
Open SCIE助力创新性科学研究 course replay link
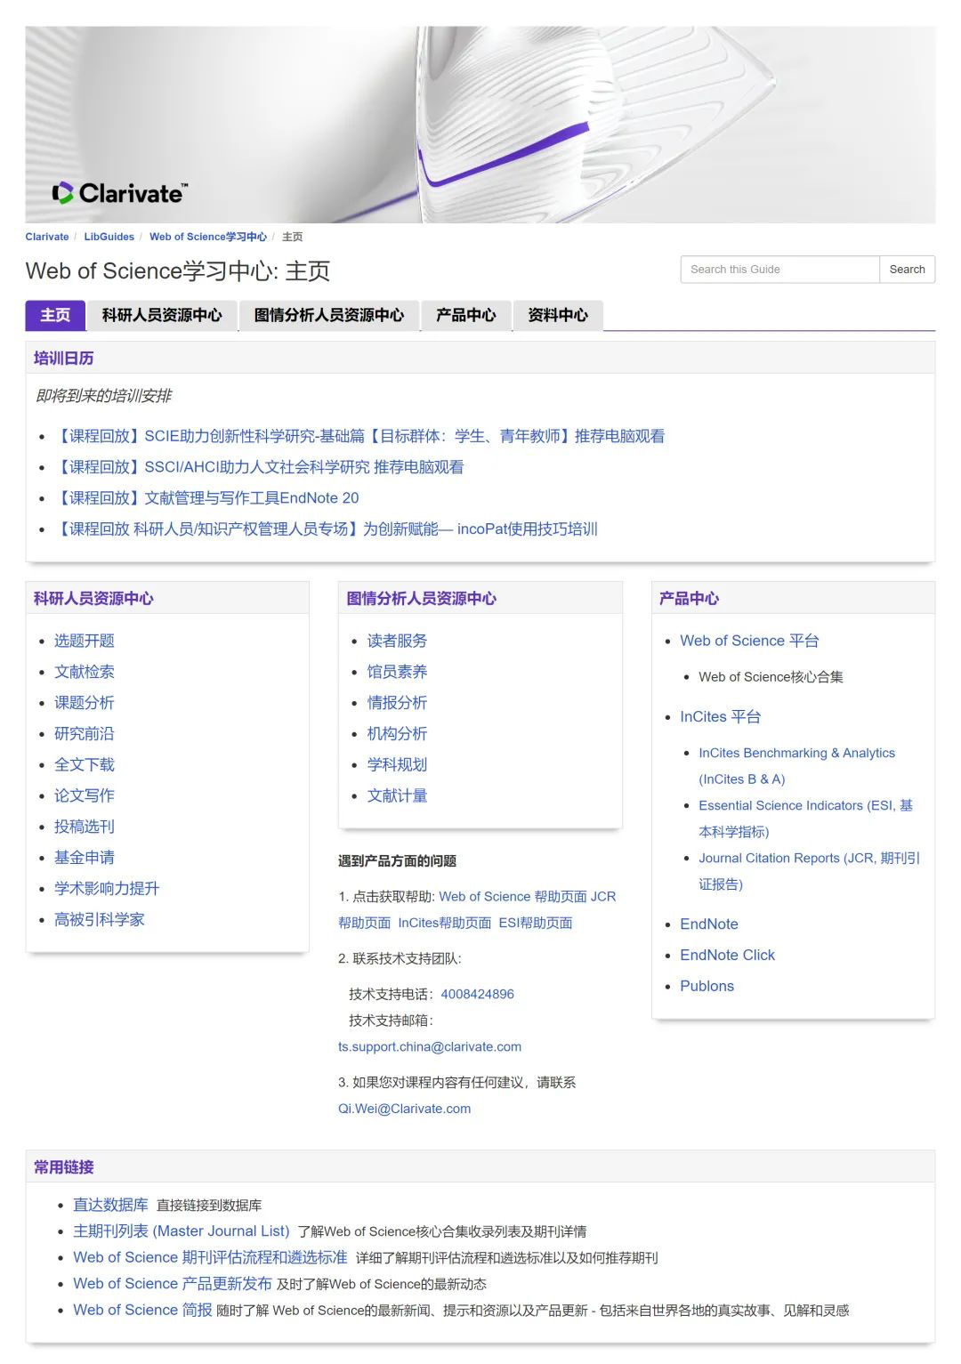(x=359, y=436)
